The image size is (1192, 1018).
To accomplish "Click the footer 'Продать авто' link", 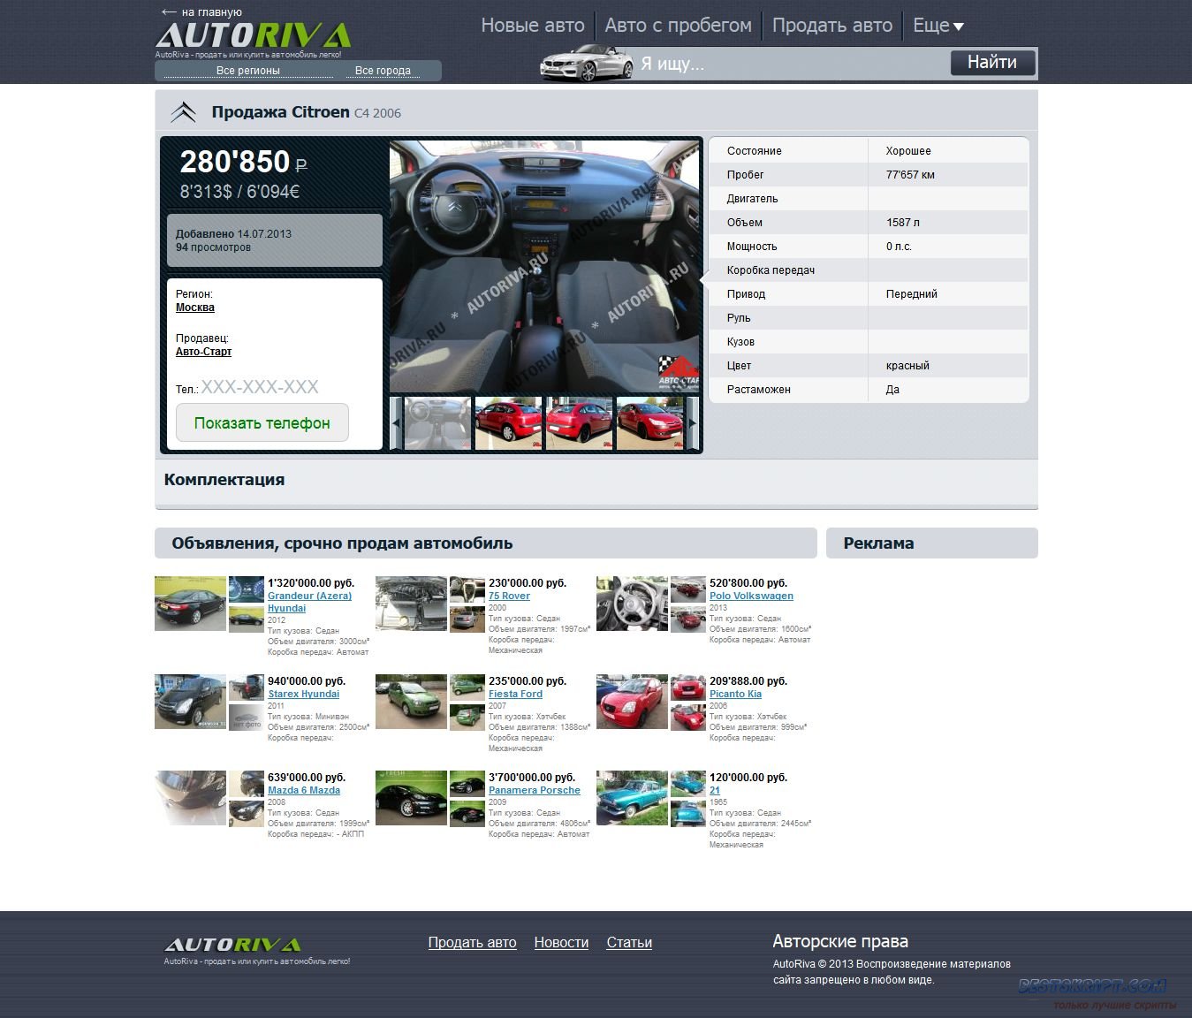I will coord(472,943).
